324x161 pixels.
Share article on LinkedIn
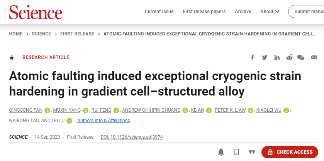pos(277,57)
